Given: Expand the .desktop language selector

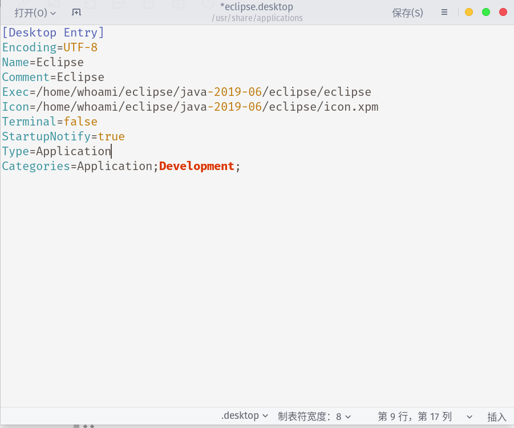Looking at the screenshot, I should [x=245, y=416].
